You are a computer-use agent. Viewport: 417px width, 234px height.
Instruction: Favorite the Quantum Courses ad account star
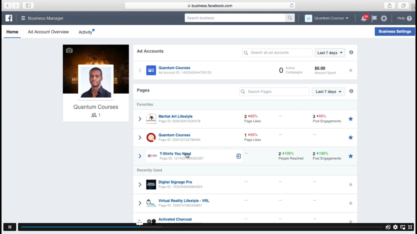tap(351, 70)
